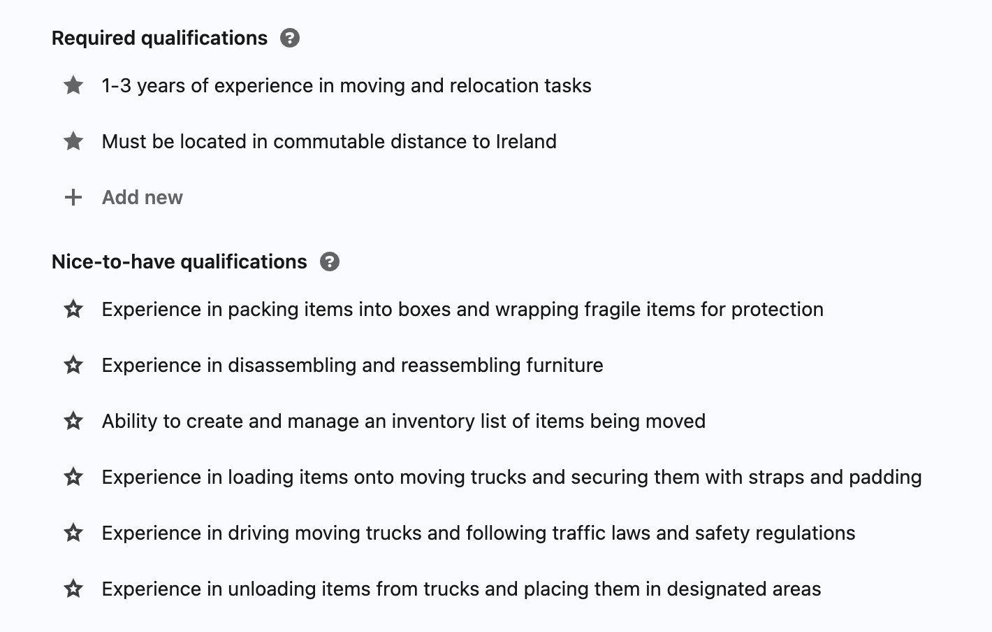
Task: Star the packing items into boxes qualification
Action: [x=73, y=309]
